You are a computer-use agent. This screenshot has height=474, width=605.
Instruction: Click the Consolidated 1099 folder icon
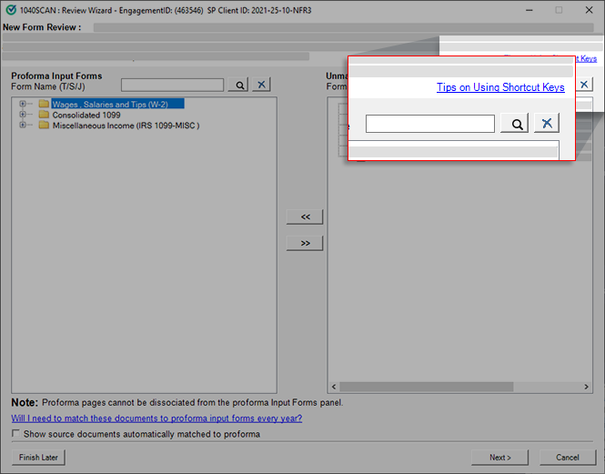click(44, 115)
